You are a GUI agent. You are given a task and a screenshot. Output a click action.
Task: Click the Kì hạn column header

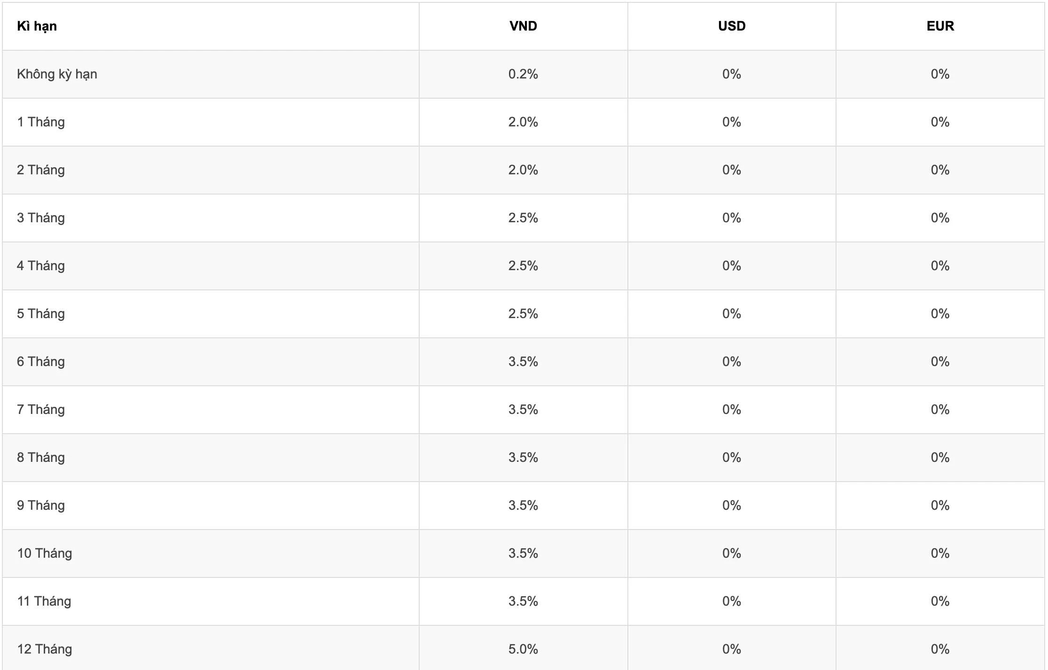click(37, 26)
